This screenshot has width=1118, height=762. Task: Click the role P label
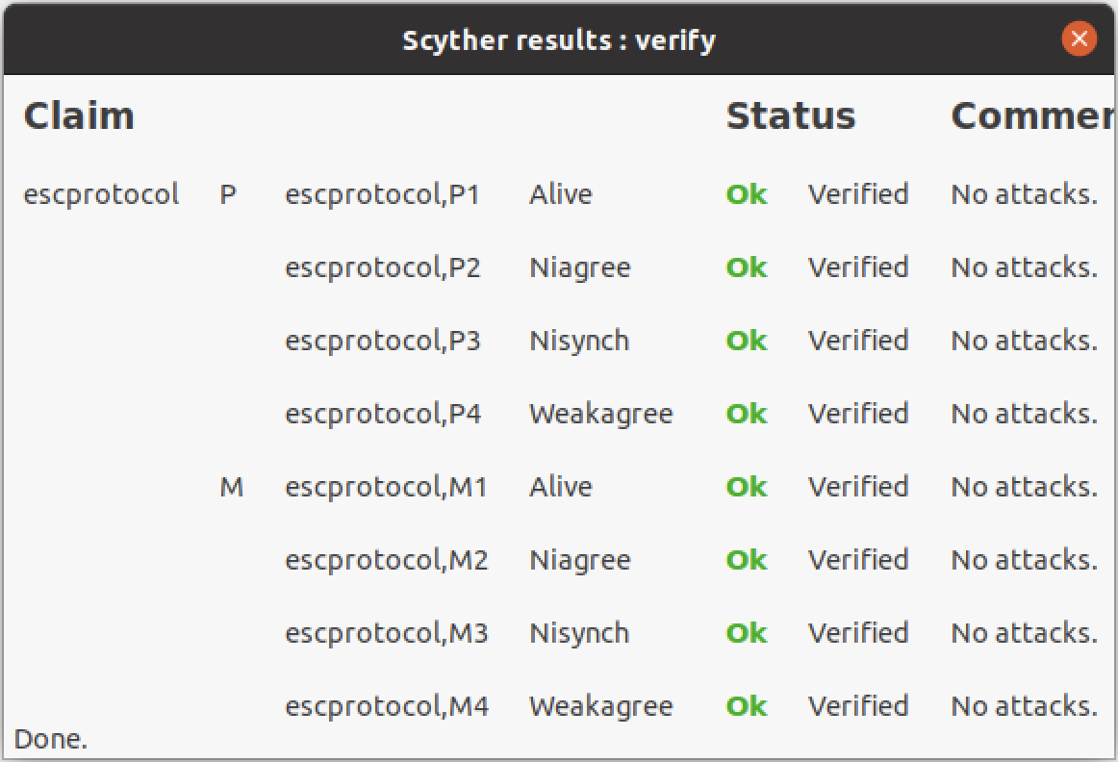point(228,194)
